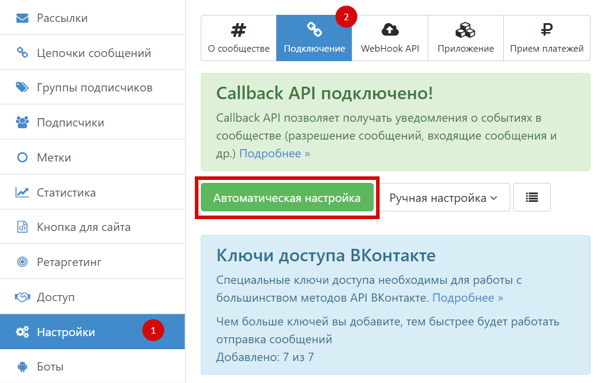This screenshot has height=383, width=603.
Task: Click the envelope icon beside Рассылки
Action: pyautogui.click(x=23, y=18)
